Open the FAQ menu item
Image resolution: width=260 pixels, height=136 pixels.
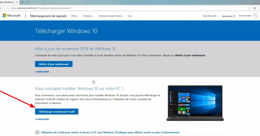[x=130, y=16]
